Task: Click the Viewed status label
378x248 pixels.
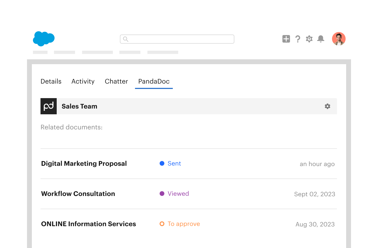Action: point(178,194)
